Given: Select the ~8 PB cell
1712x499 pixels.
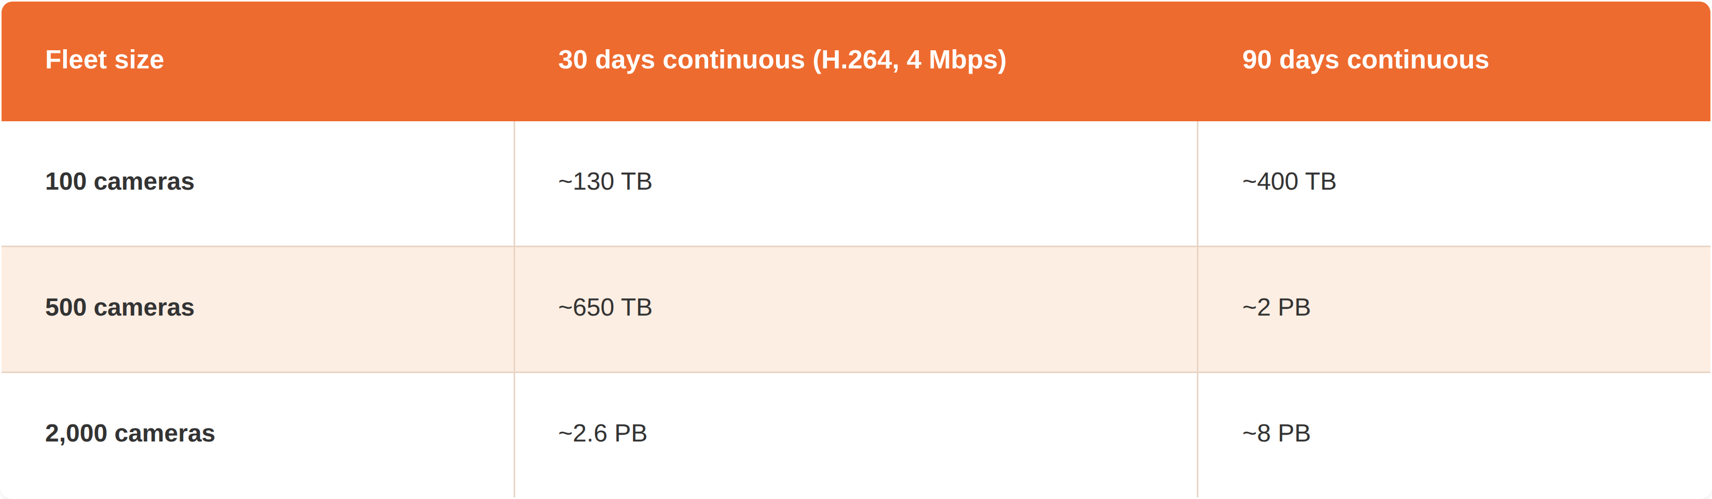Looking at the screenshot, I should click(x=1276, y=433).
